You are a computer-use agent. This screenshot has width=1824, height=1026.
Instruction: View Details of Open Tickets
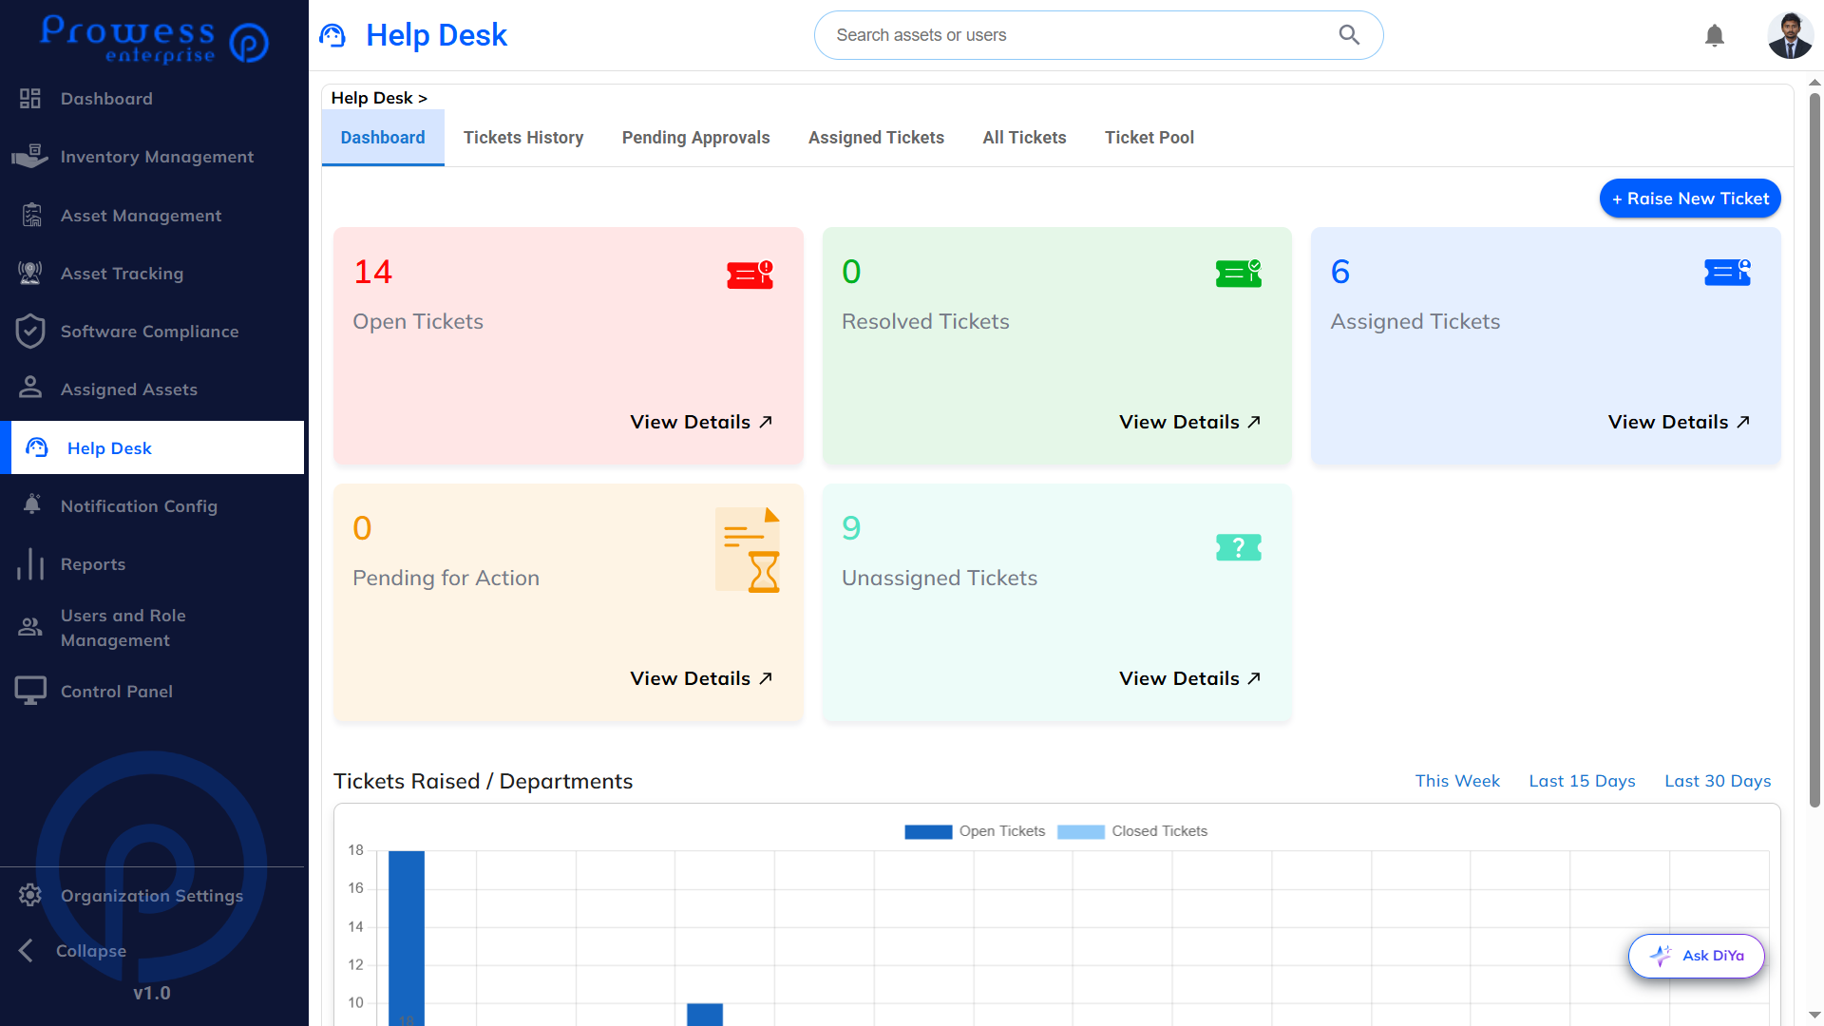click(701, 422)
